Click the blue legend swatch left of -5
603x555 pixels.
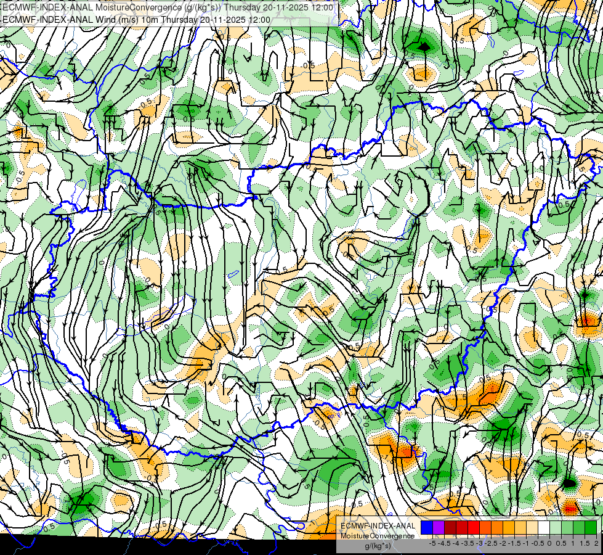pos(427,528)
